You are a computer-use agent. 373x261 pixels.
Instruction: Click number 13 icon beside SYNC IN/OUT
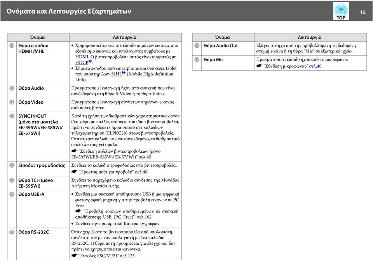(12, 116)
